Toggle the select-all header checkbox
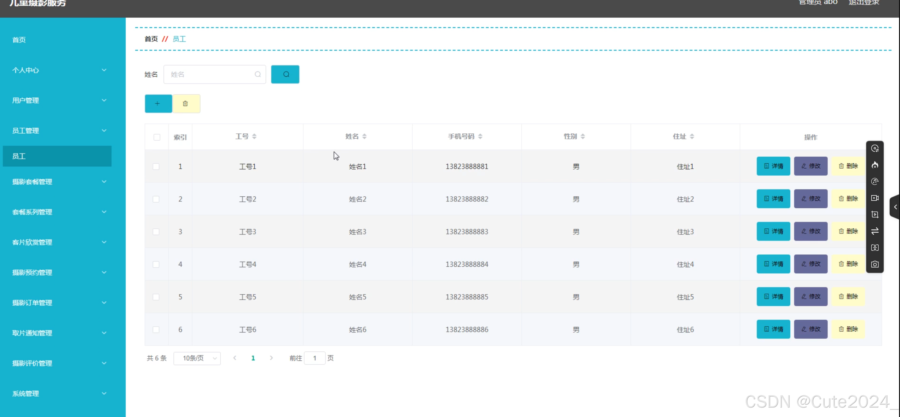The width and height of the screenshot is (900, 417). click(x=157, y=137)
